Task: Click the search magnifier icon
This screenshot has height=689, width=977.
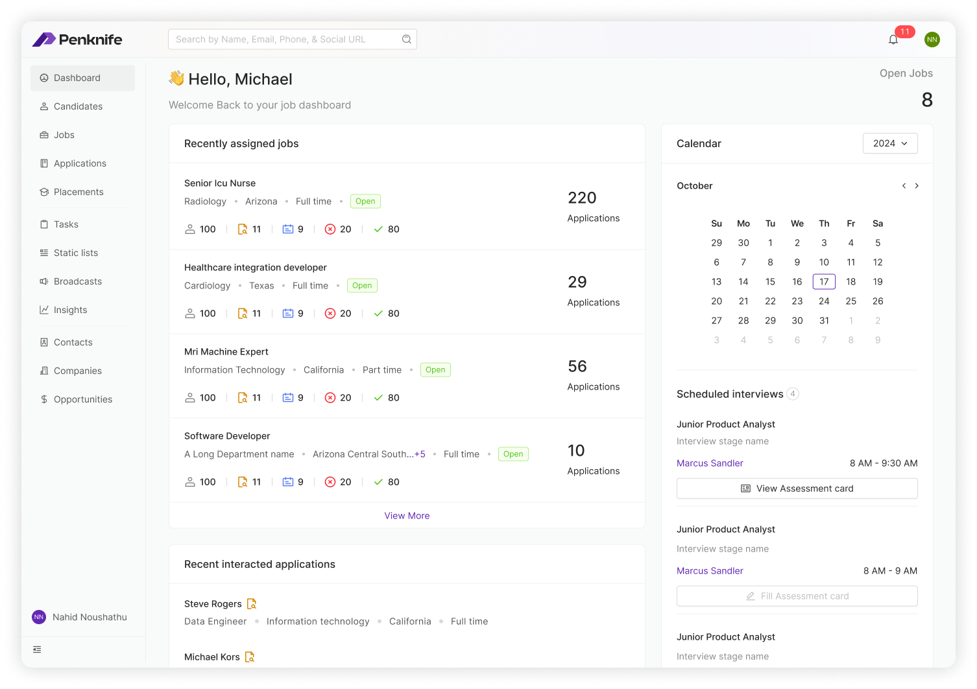Action: 407,40
